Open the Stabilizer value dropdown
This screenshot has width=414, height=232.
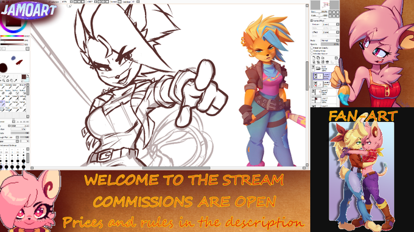(138, 2)
